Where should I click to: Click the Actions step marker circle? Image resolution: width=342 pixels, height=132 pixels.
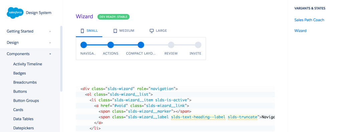[111, 45]
